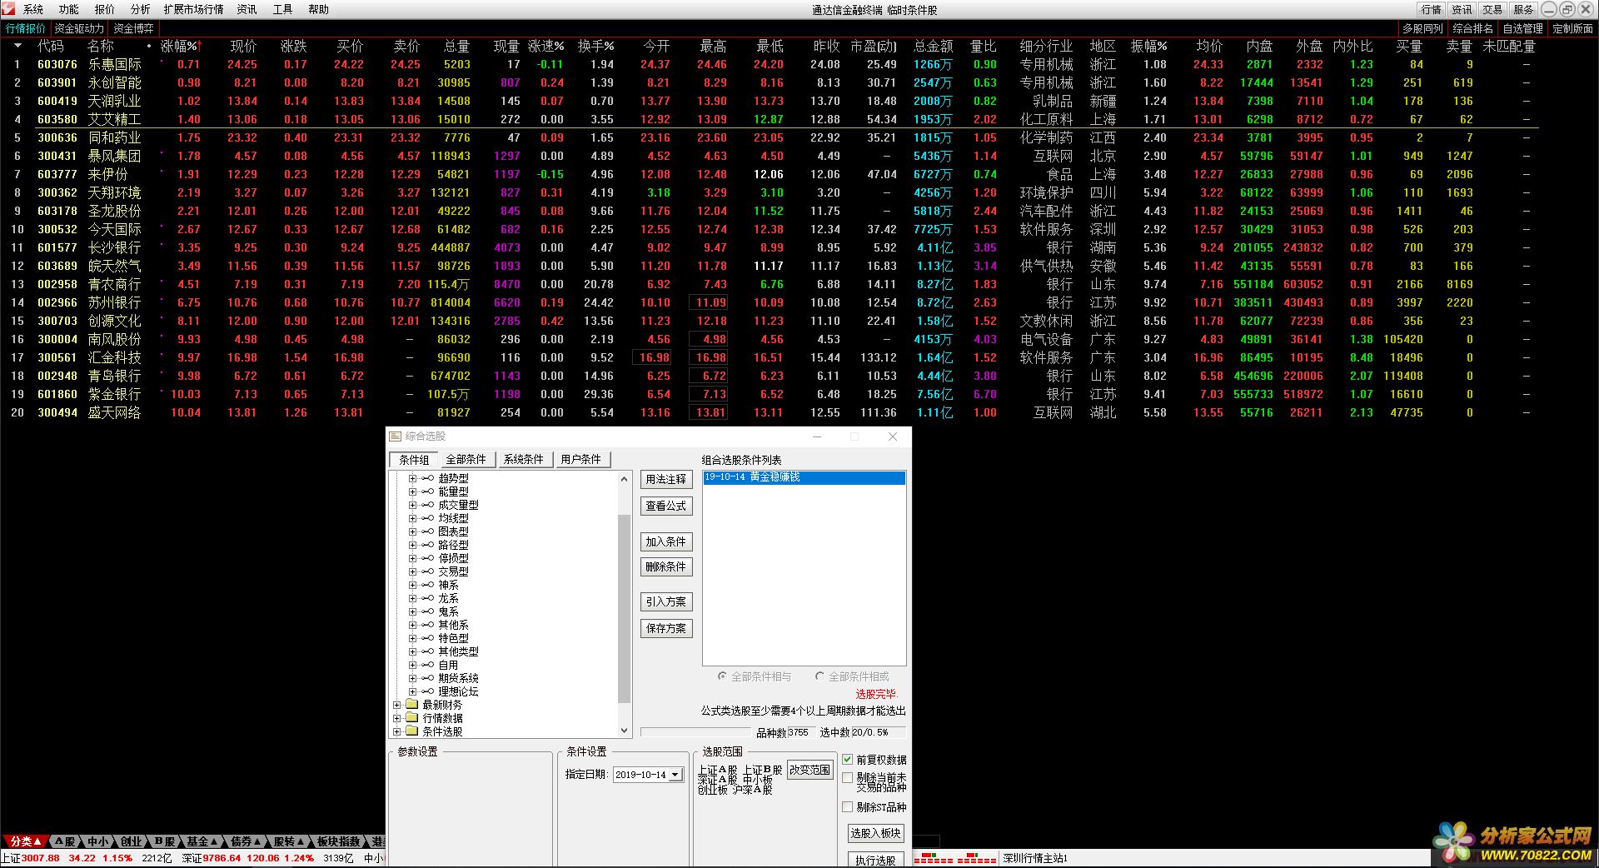Click the 自选管理 button at top right
This screenshot has height=868, width=1599.
pos(1522,28)
